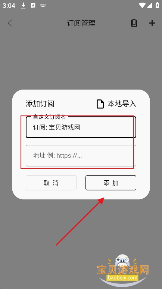This screenshot has height=289, width=162.
Task: Tap the cellular signal strength icon
Action: pyautogui.click(x=150, y=6)
